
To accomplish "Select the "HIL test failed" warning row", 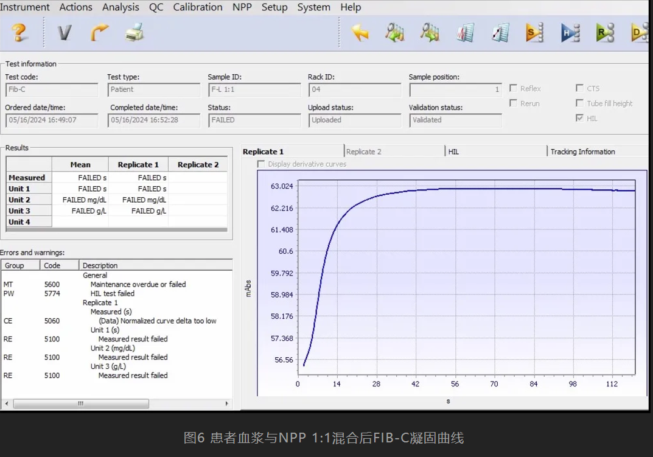I will pyautogui.click(x=117, y=293).
